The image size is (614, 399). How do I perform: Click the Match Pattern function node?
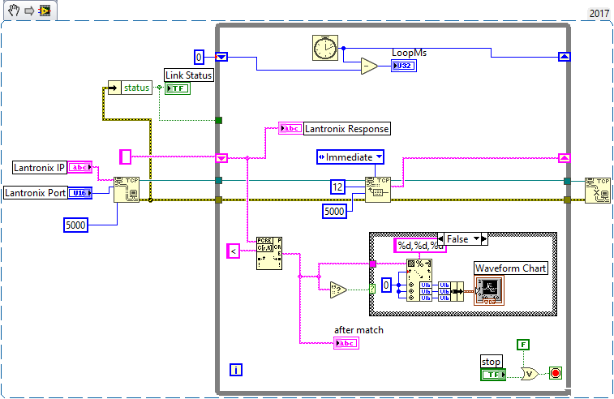[268, 251]
